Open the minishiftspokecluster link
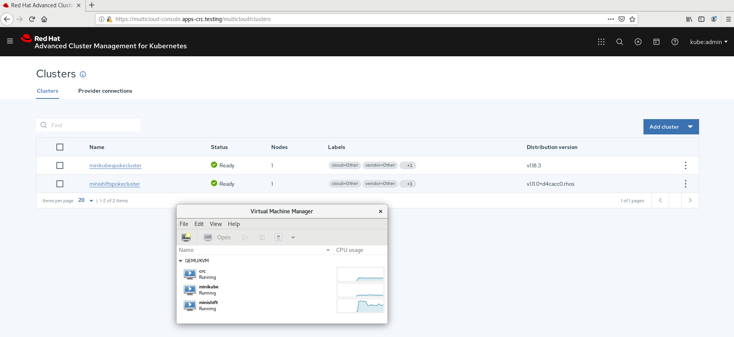734x337 pixels. (114, 184)
